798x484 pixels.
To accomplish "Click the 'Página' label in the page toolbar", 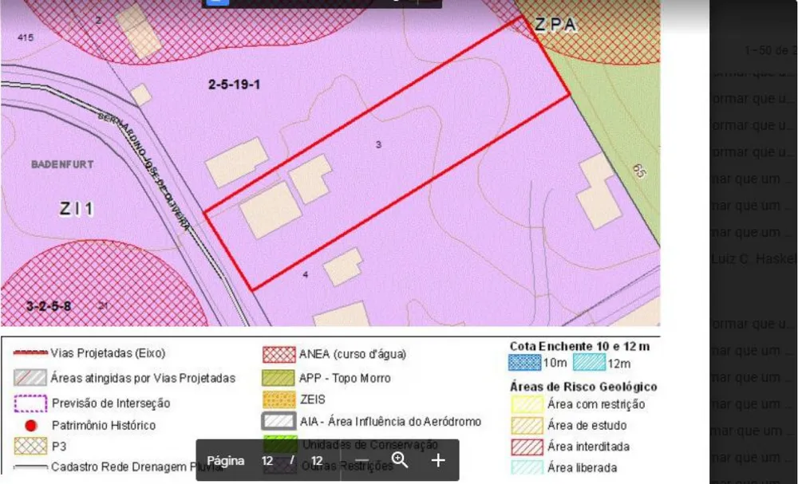I will (226, 461).
